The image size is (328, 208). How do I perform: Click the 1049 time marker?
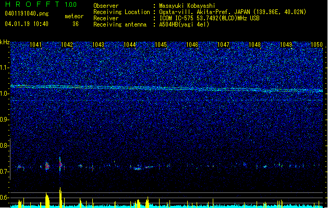point(286,45)
